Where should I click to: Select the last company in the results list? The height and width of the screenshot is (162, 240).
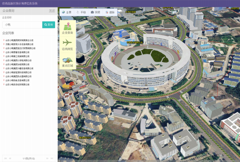pos(17,85)
